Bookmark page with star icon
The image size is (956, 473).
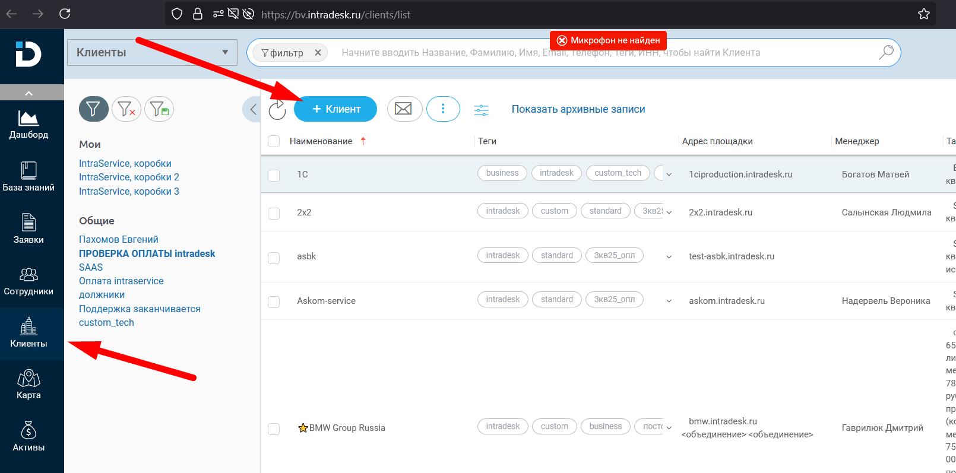(923, 14)
